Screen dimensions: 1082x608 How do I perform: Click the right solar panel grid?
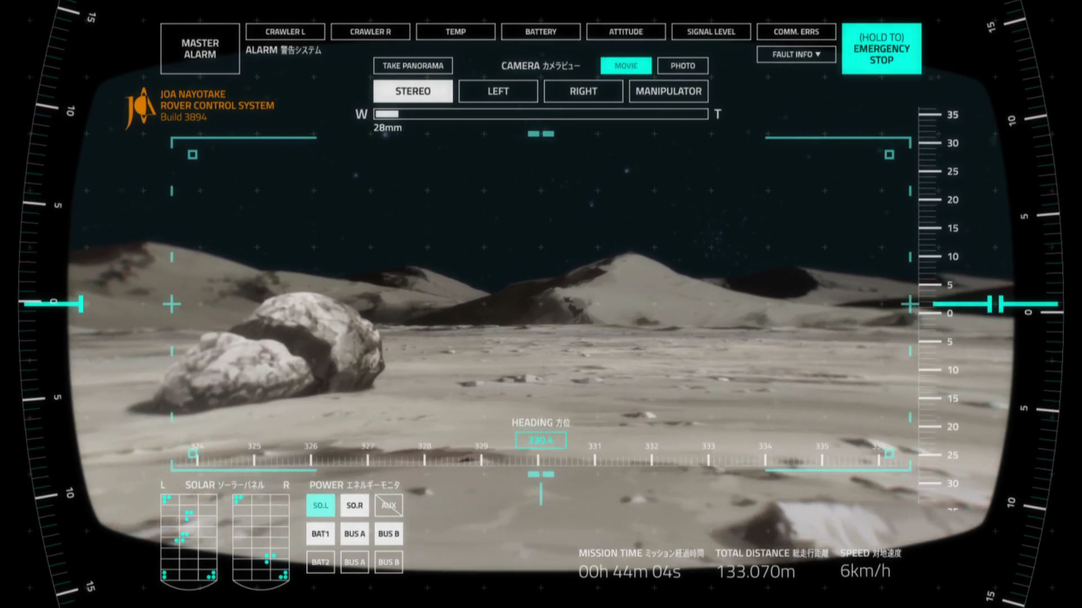261,538
